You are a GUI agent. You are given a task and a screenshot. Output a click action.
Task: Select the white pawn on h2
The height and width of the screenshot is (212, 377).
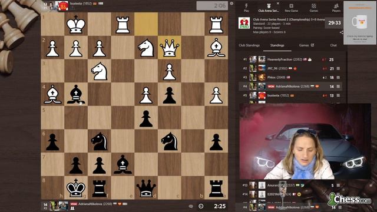52,48
